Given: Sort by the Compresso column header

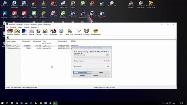Looking at the screenshot, I should click(37, 41).
